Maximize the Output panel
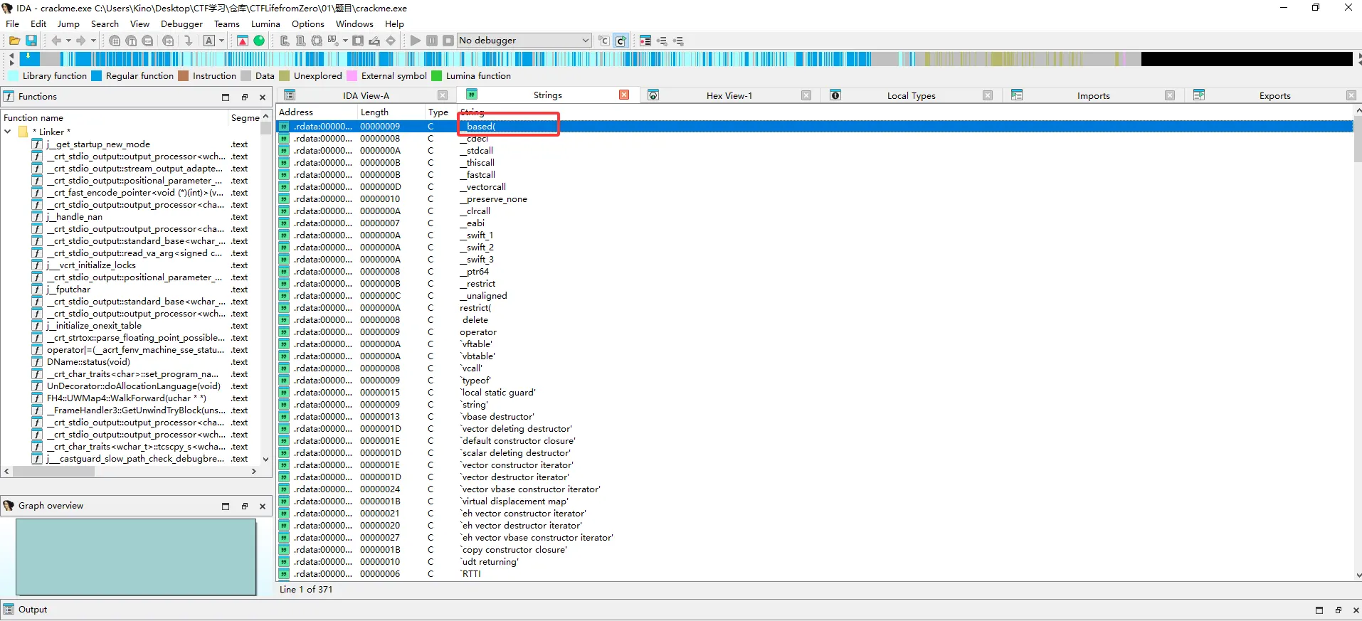Screen dimensions: 1362x621 tap(1319, 610)
